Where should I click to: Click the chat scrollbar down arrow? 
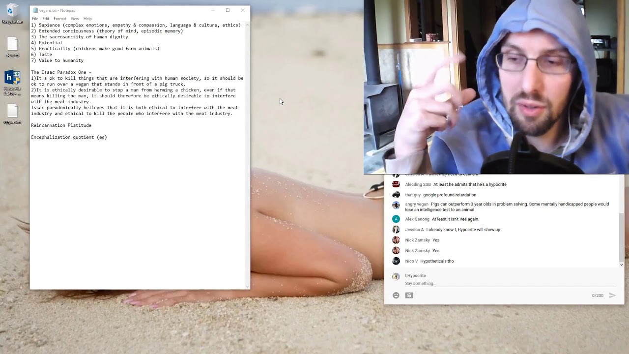coord(622,265)
